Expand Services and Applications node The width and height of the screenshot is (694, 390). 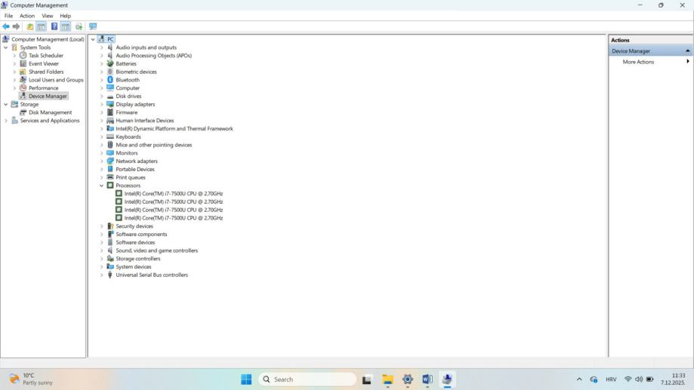6,120
